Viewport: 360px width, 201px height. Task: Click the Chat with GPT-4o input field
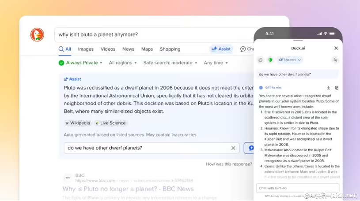(297, 188)
